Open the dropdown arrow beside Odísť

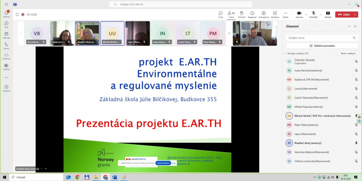pos(355,15)
